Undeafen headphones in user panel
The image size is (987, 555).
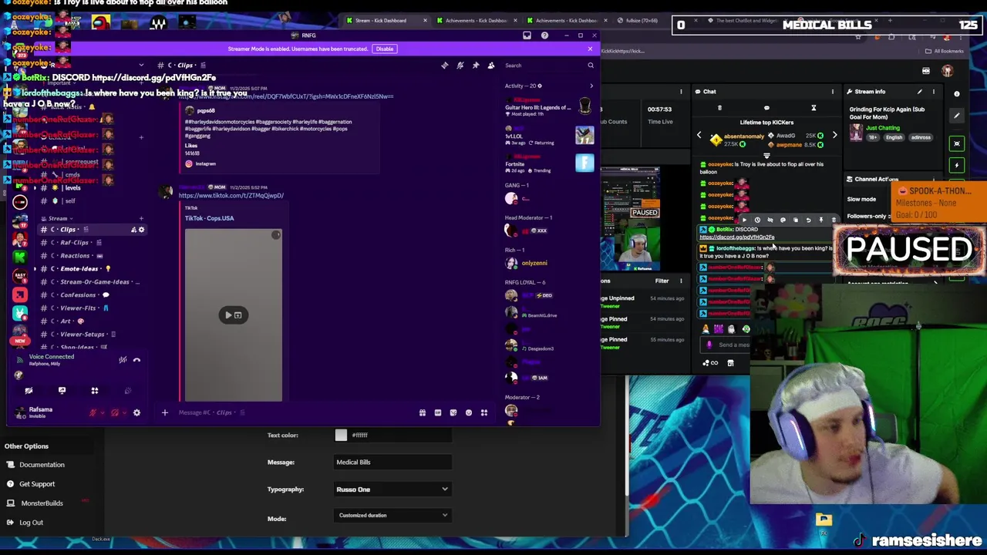[115, 413]
